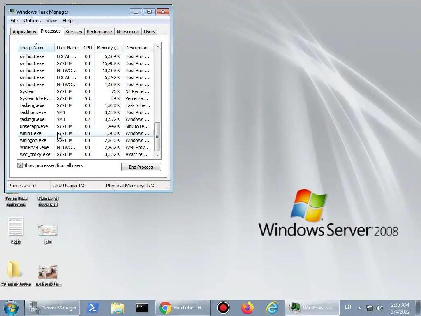The height and width of the screenshot is (316, 421).
Task: Click Processes: 51 in status bar
Action: click(x=22, y=186)
